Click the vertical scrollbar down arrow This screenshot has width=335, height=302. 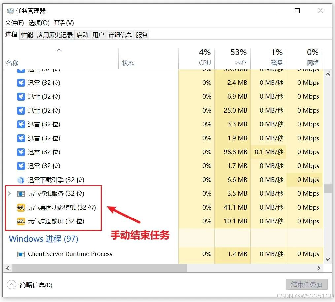point(328,259)
